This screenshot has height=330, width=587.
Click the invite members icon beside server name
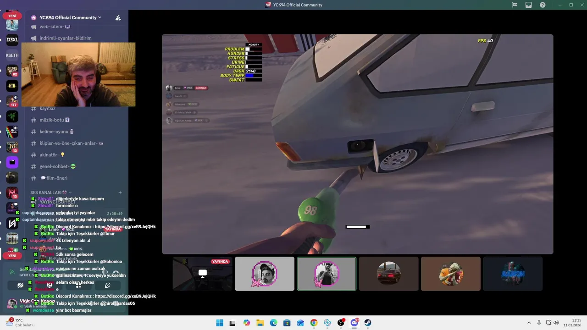(x=118, y=18)
